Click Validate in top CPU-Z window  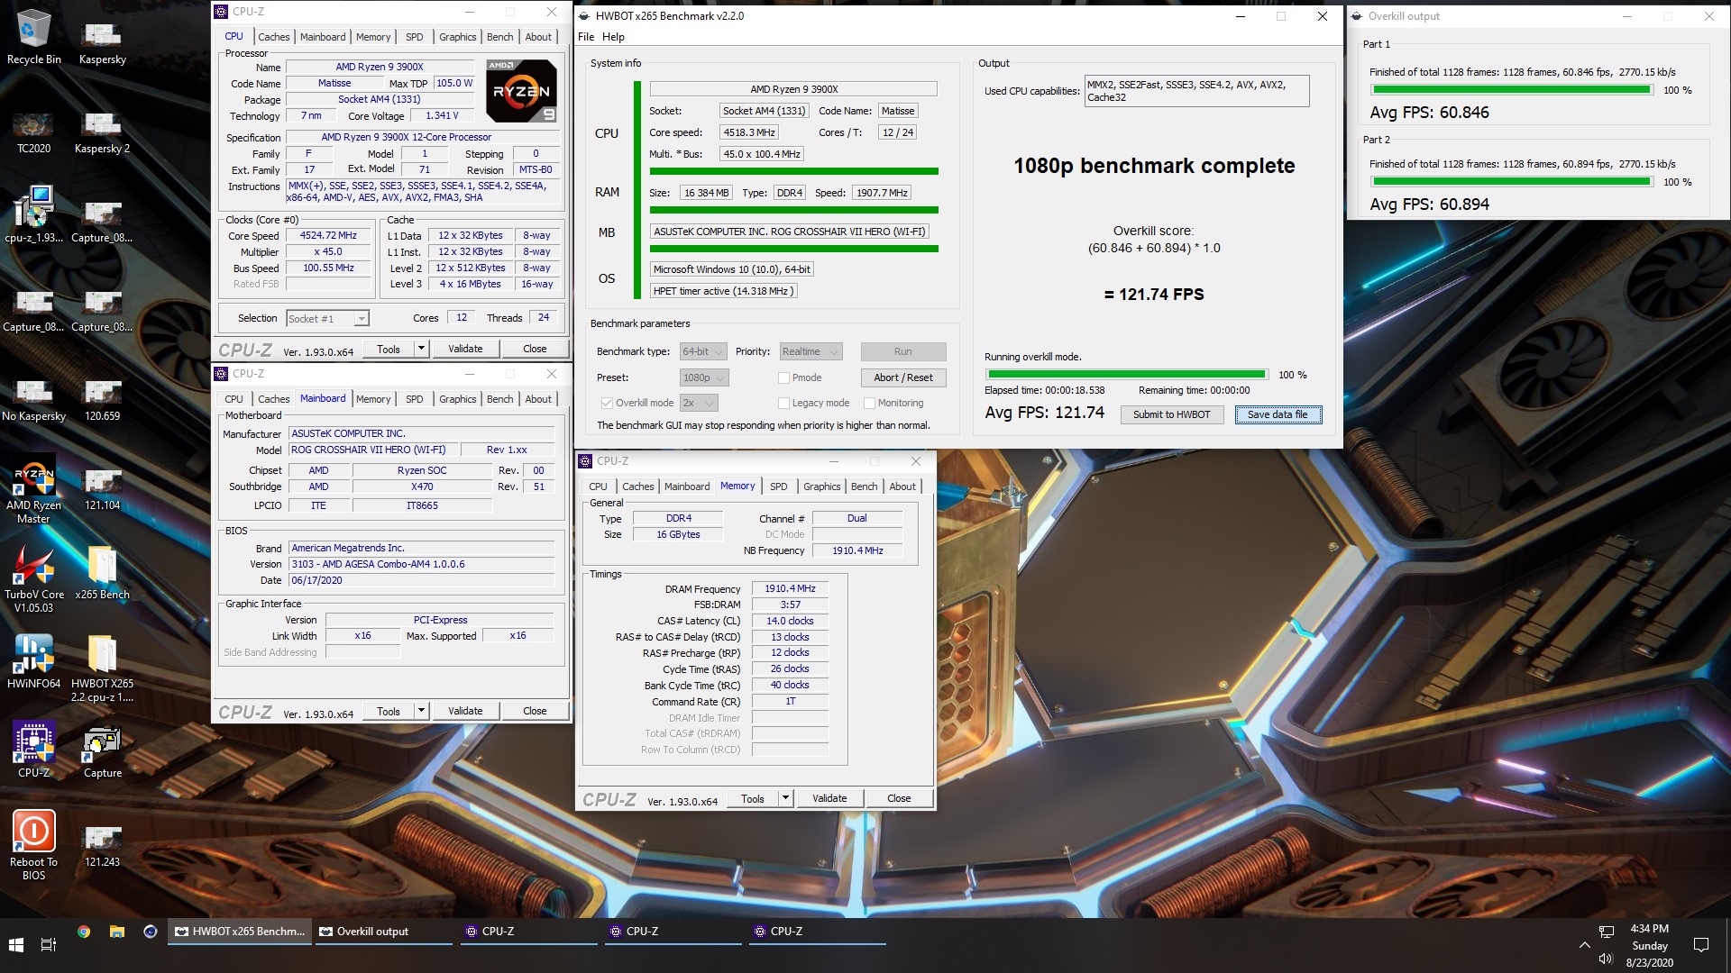coord(465,349)
